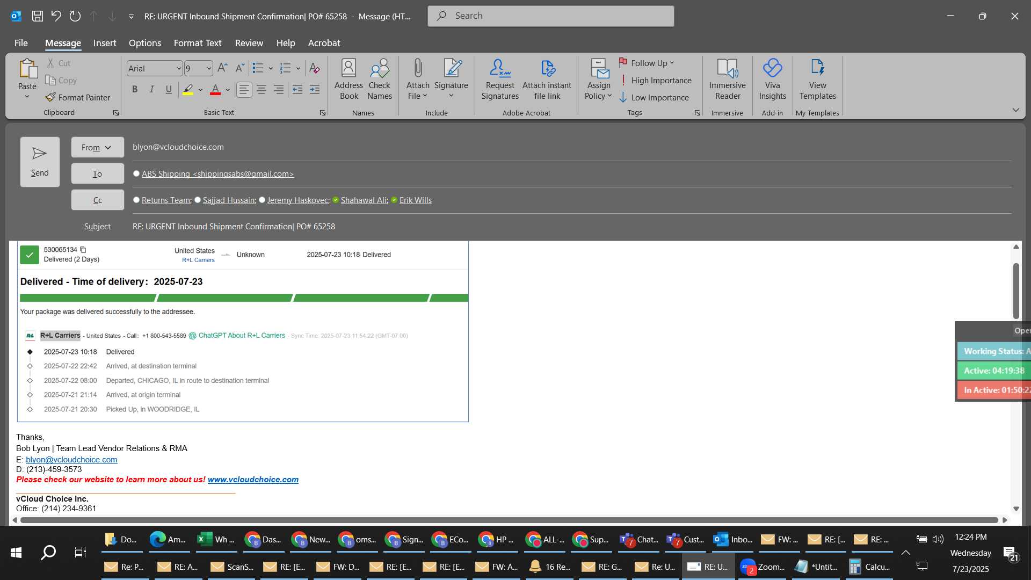
Task: Open Windows Start menu
Action: tap(16, 552)
